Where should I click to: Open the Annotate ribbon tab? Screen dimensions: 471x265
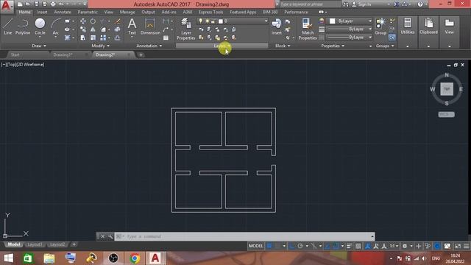[63, 12]
